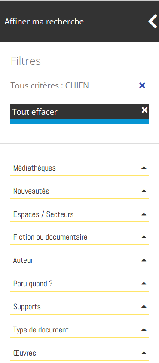159x363 pixels.
Task: Remove the CHIEN filter with blue X
Action: point(142,85)
